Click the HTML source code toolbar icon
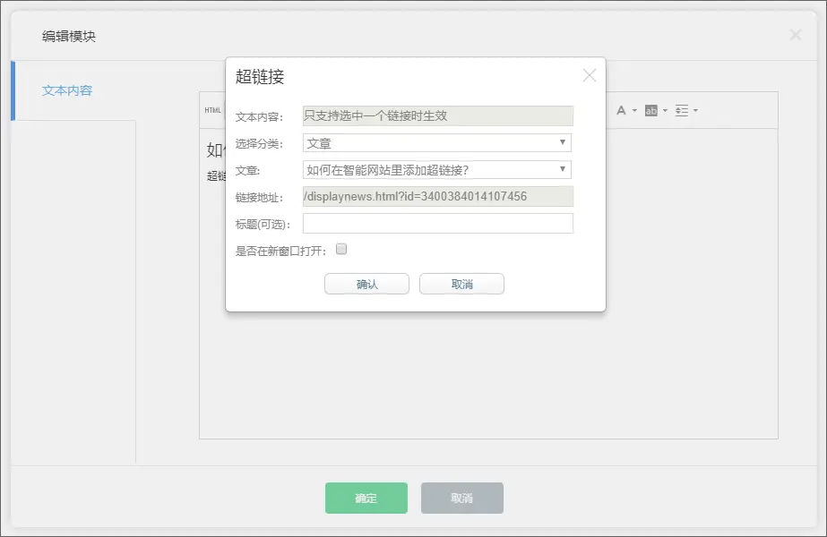This screenshot has width=827, height=537. [x=212, y=110]
